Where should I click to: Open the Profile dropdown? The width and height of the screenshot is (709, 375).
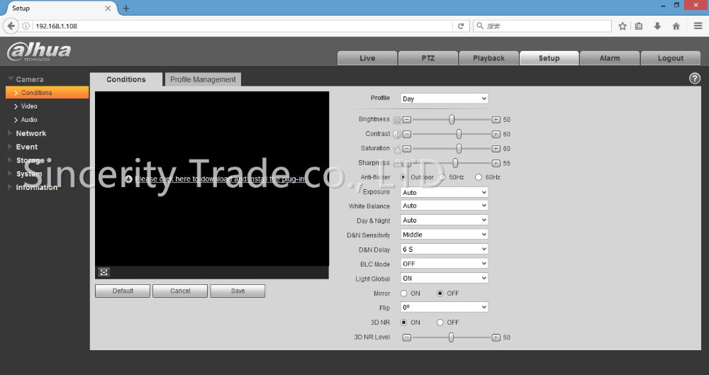(444, 99)
